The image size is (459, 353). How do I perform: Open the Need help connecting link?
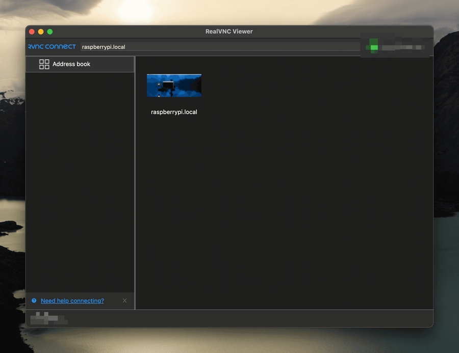click(x=72, y=301)
